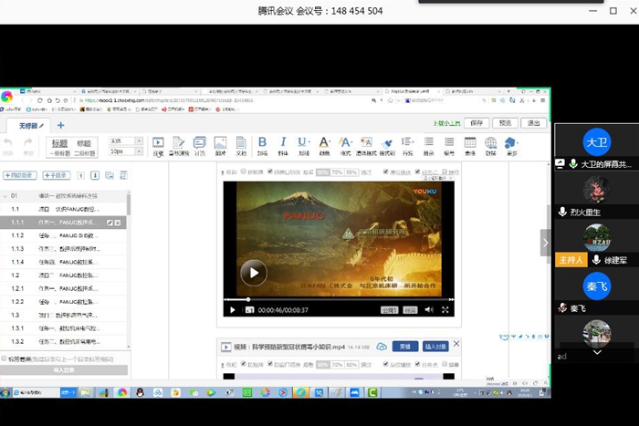
Task: Click 大卫's microphone icon in participant list
Action: [573, 163]
